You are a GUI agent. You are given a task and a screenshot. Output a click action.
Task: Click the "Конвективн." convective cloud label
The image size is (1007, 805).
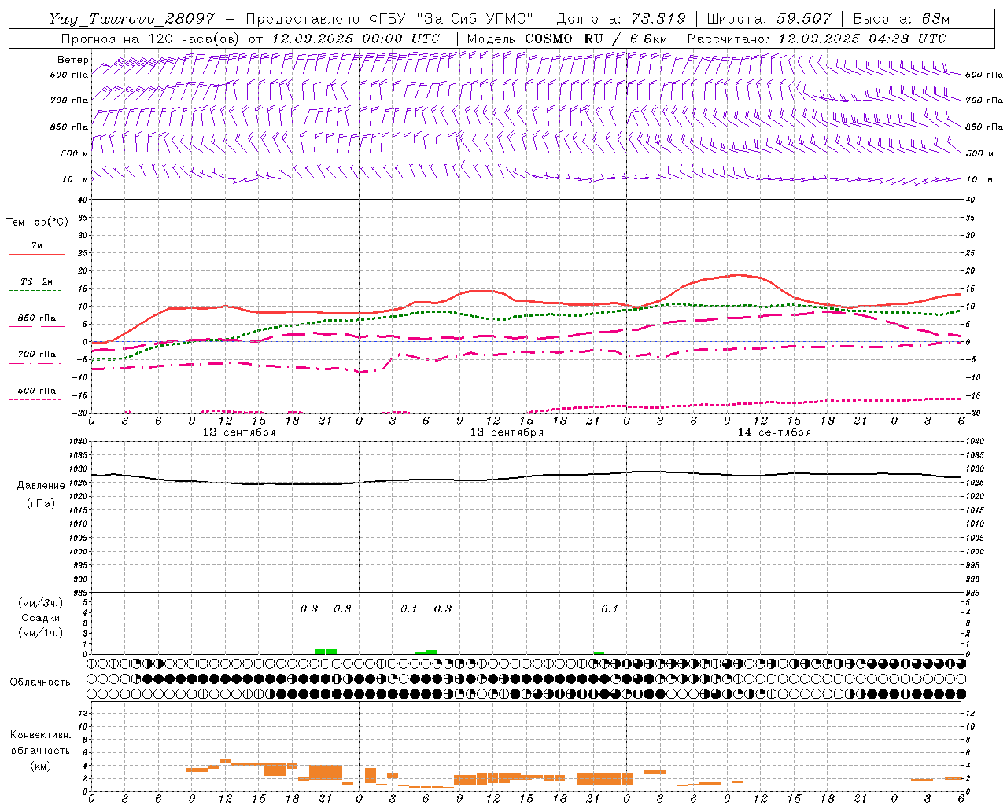coord(40,735)
